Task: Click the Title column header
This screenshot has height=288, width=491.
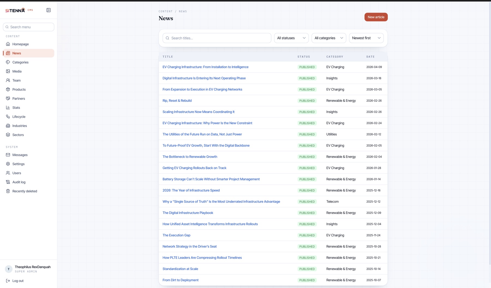Action: tap(168, 57)
